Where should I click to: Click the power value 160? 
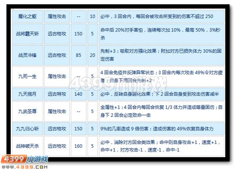tap(79, 146)
